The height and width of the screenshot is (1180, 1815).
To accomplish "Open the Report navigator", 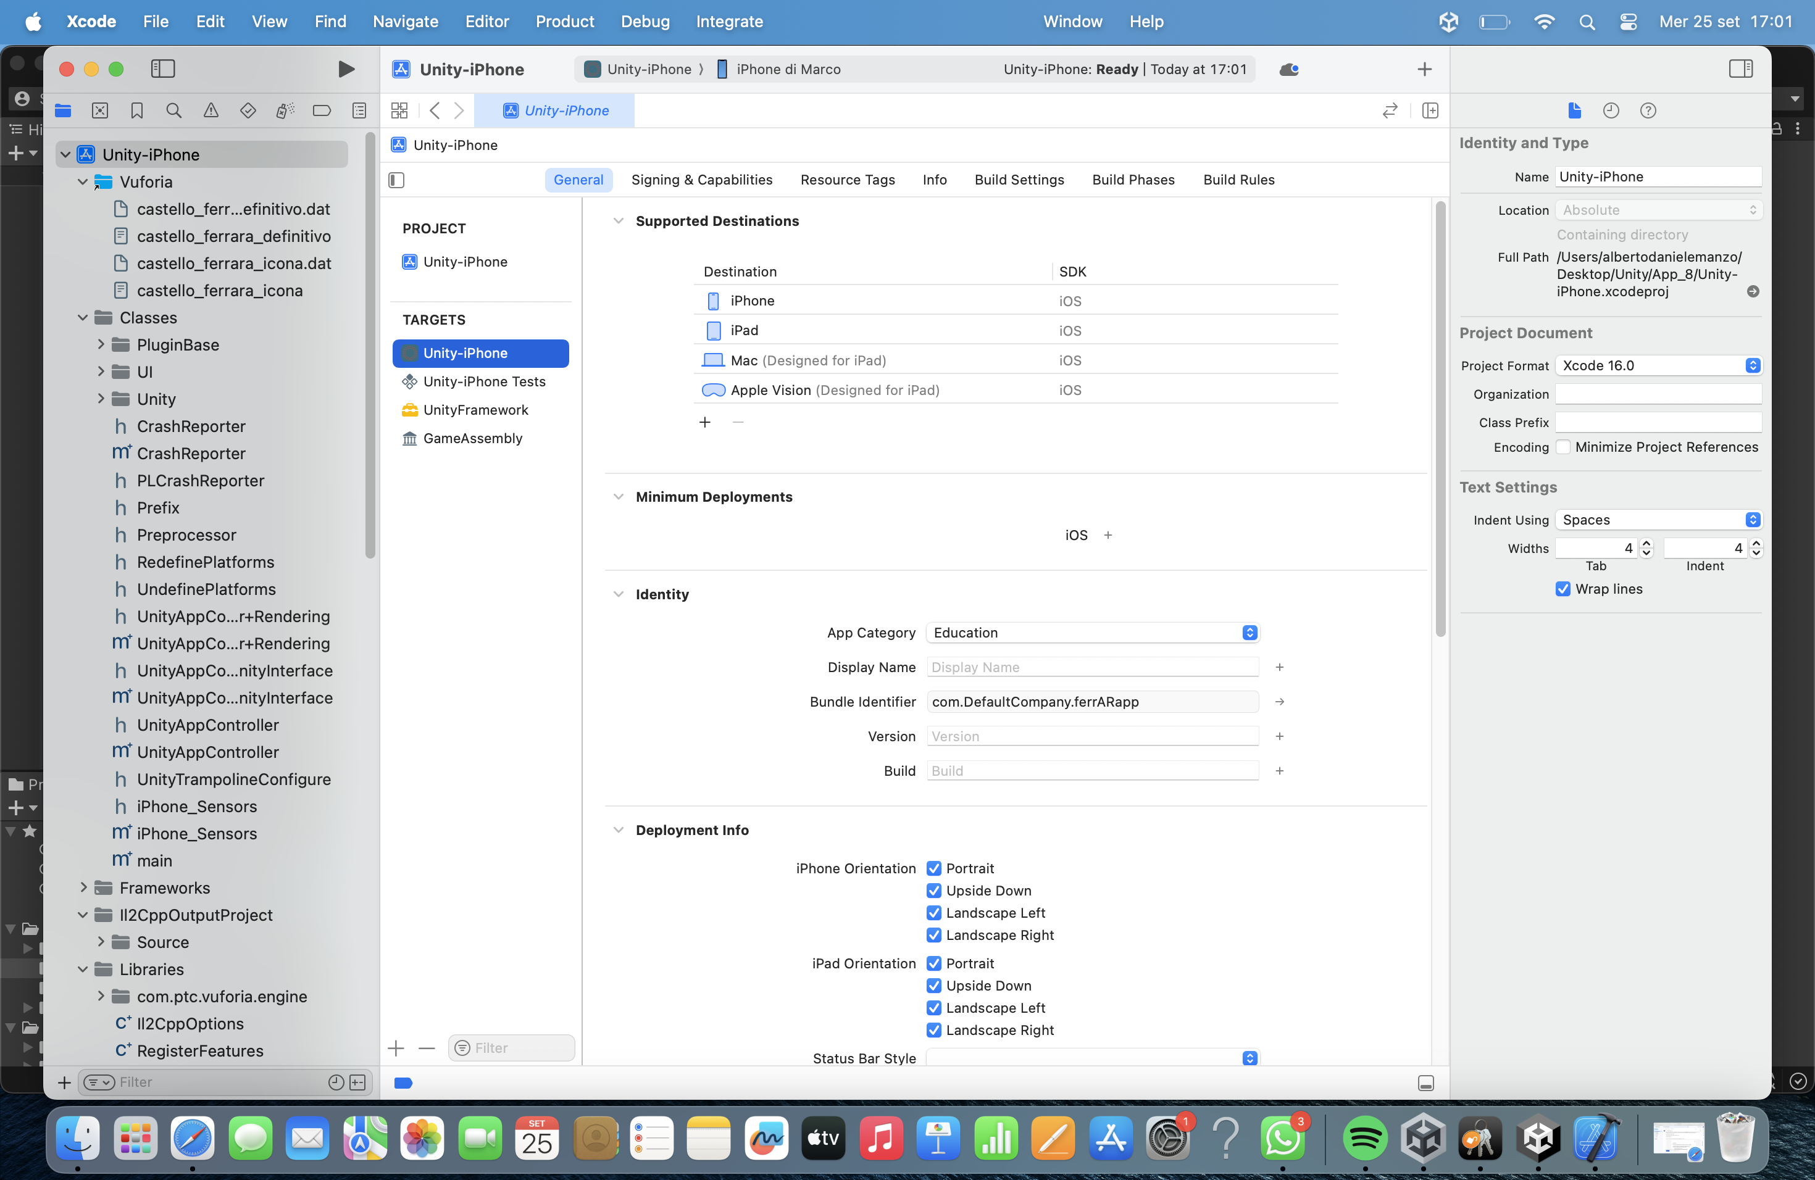I will pyautogui.click(x=359, y=110).
